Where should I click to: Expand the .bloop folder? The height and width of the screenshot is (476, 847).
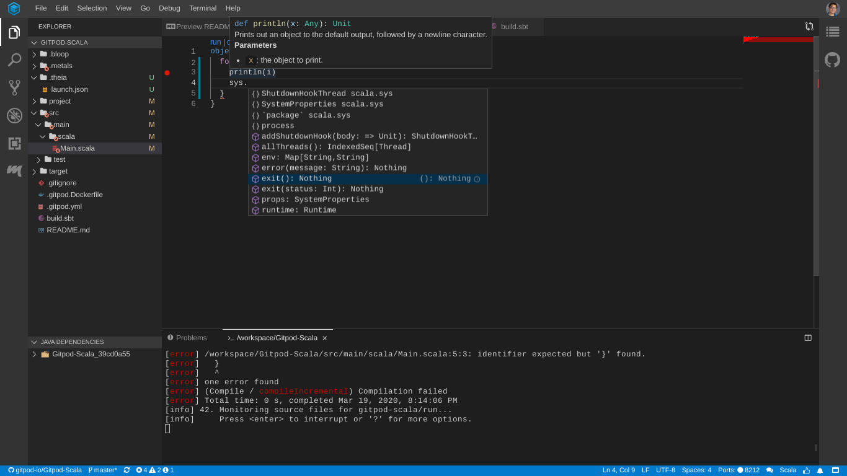coord(59,54)
